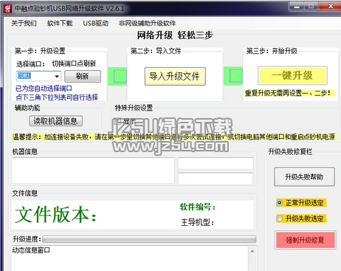Open the 软件下载 menu
Screen dimensions: 341x271
(x=60, y=24)
